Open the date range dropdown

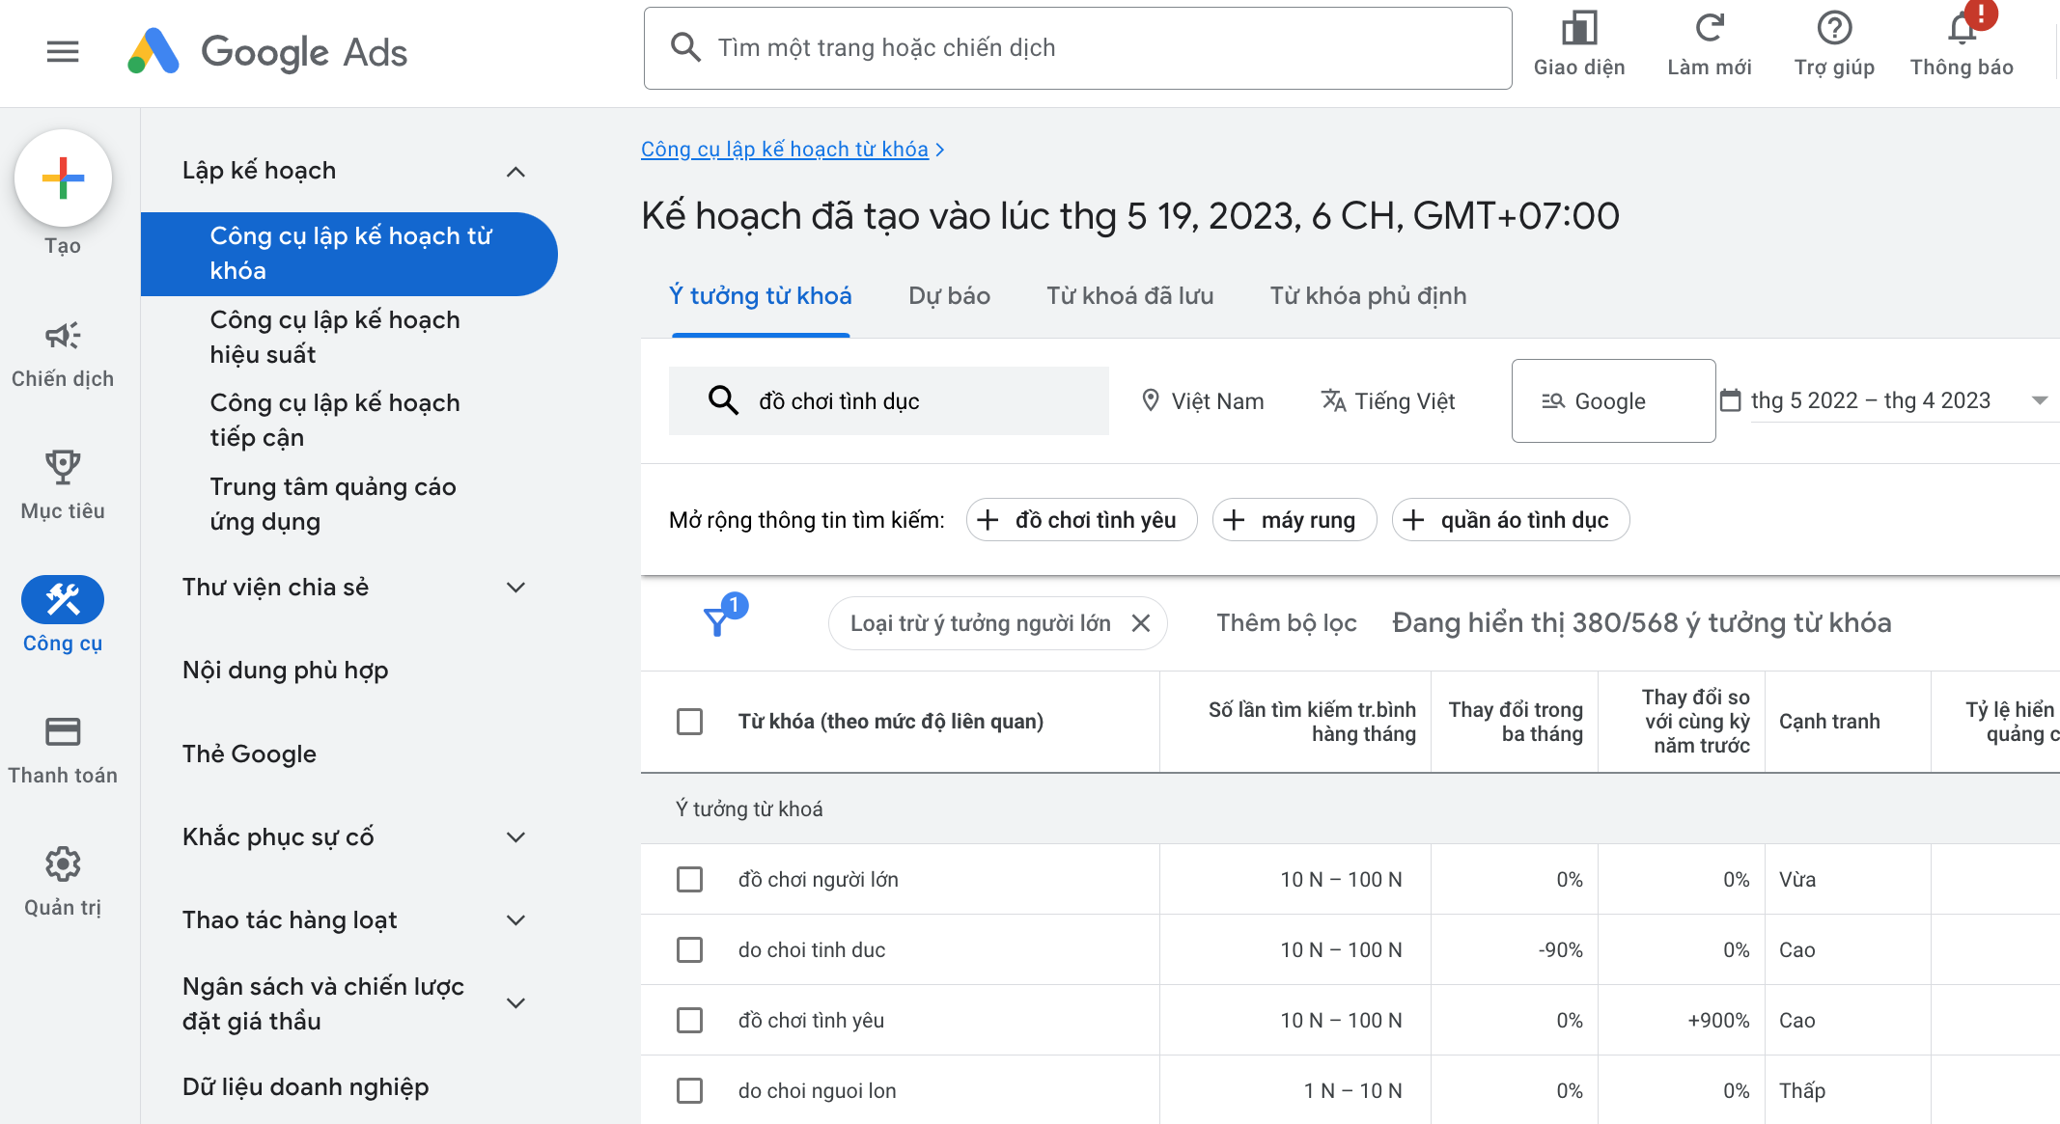tap(2039, 400)
